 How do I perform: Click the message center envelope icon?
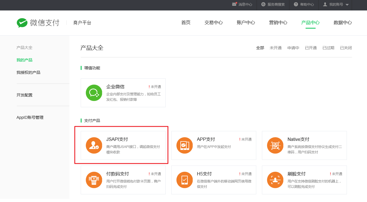234,4
